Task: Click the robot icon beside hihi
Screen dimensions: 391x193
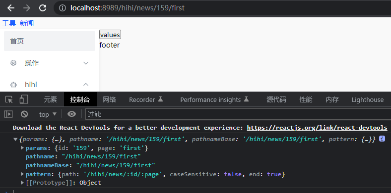Action: coord(13,85)
